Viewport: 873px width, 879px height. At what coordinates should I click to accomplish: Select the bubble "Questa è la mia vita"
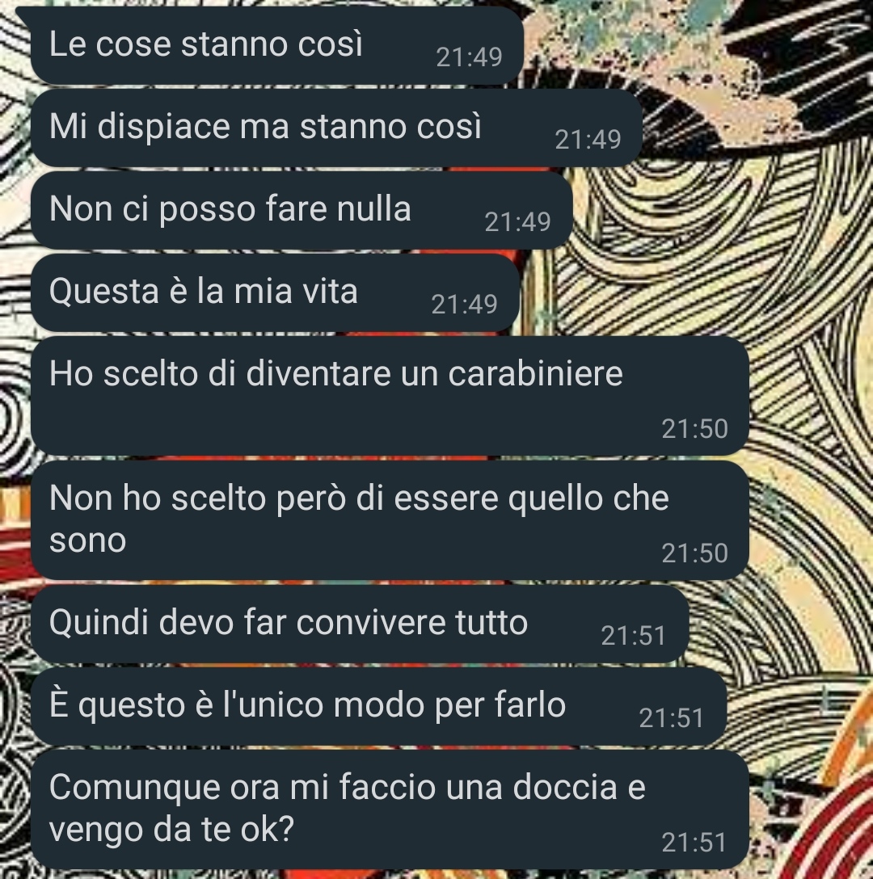(275, 292)
